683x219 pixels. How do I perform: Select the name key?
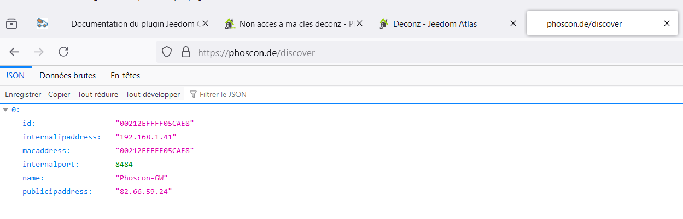[33, 178]
